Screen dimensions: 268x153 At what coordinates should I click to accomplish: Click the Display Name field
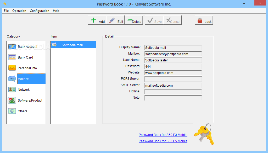pos(173,48)
